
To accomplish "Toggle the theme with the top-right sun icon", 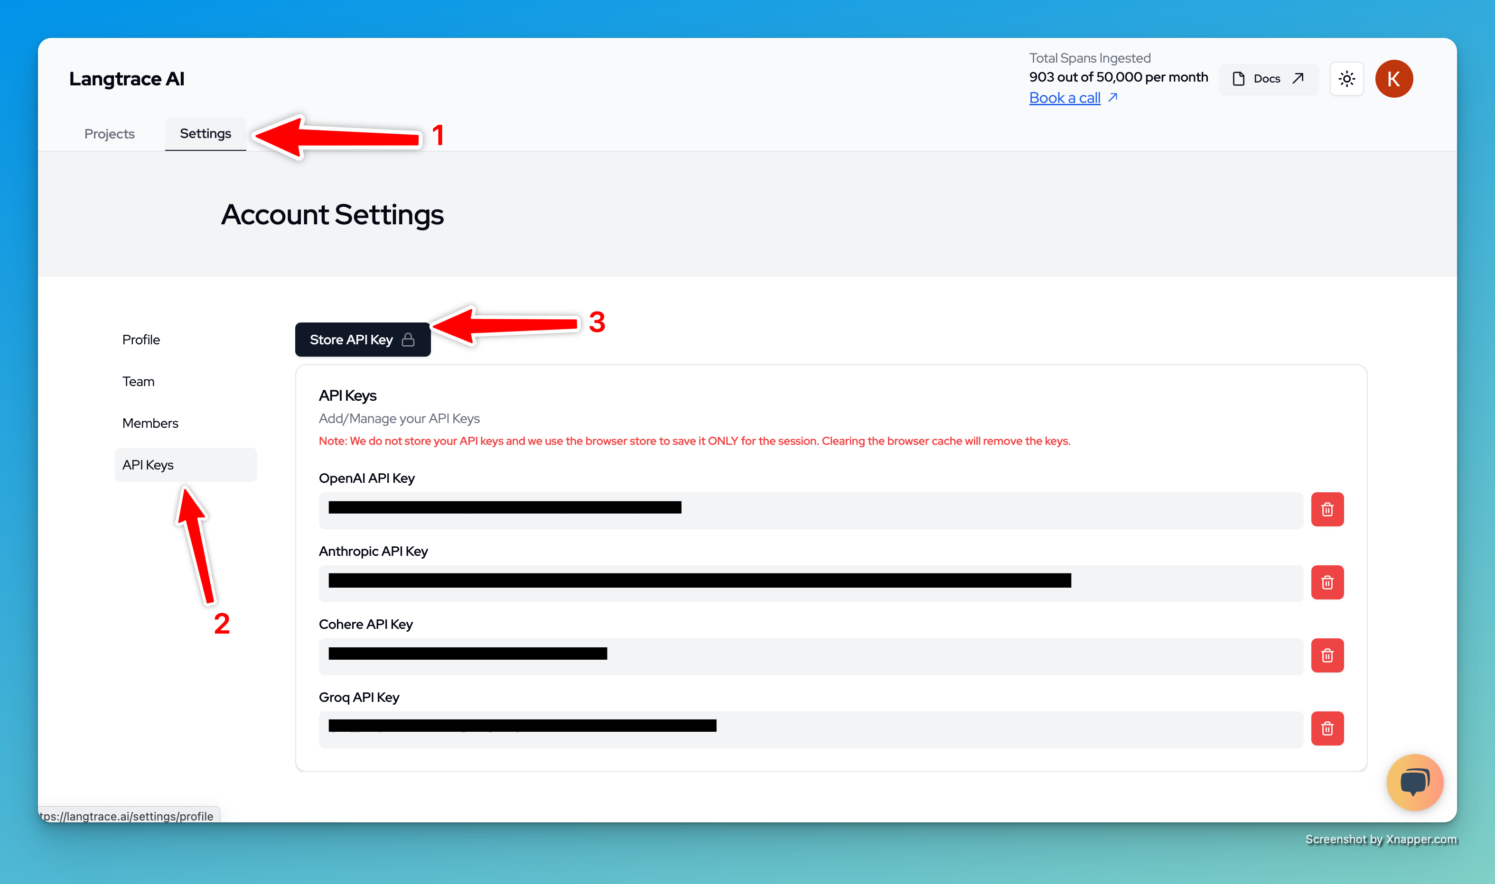I will [x=1346, y=78].
